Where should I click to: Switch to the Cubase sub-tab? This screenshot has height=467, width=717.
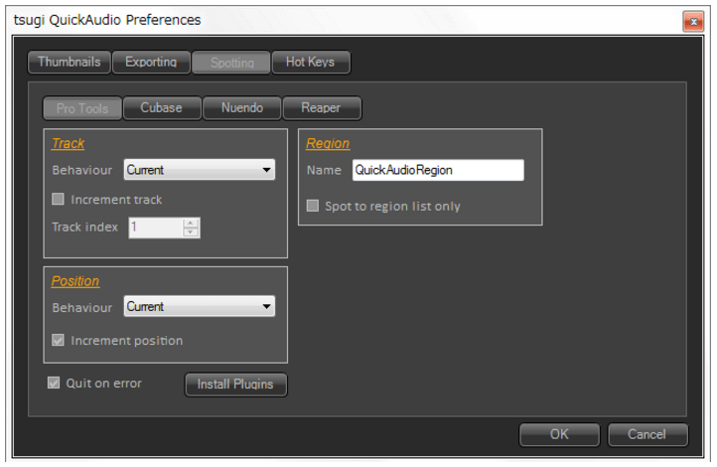pyautogui.click(x=162, y=108)
